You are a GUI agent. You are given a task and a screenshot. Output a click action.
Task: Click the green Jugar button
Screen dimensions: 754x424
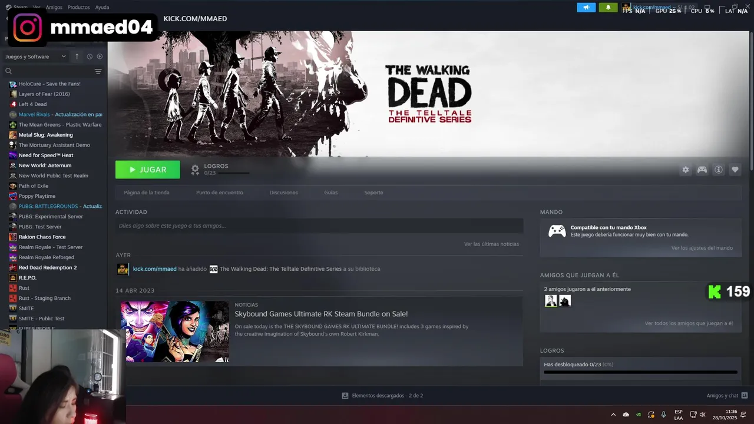[x=147, y=170]
